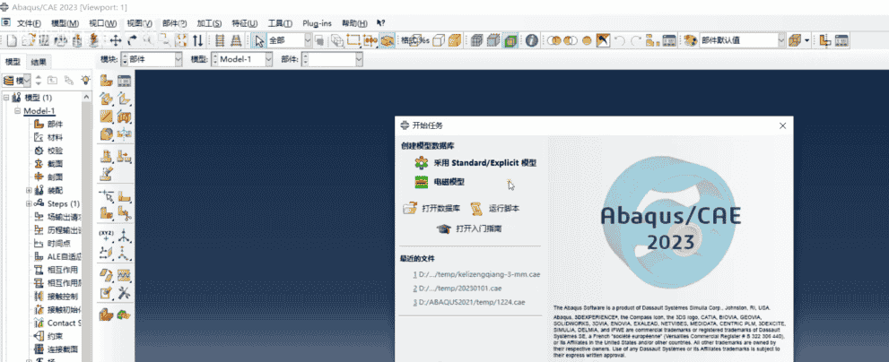Click the Pan view tool icon
This screenshot has height=362, width=889.
point(116,40)
